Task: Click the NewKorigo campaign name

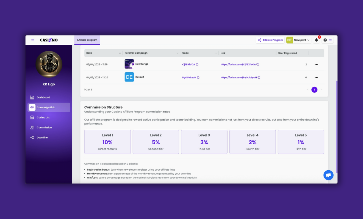Action: point(142,64)
